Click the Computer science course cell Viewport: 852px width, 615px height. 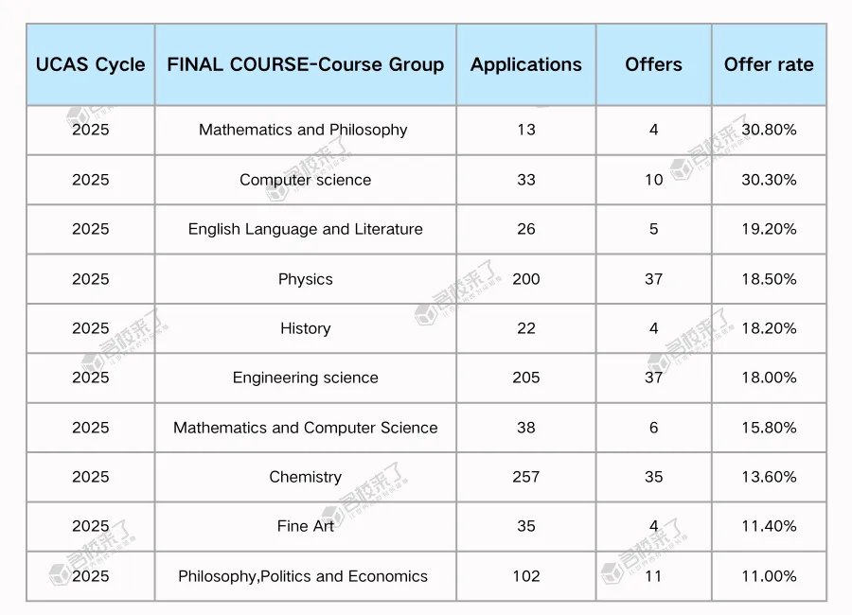click(306, 180)
